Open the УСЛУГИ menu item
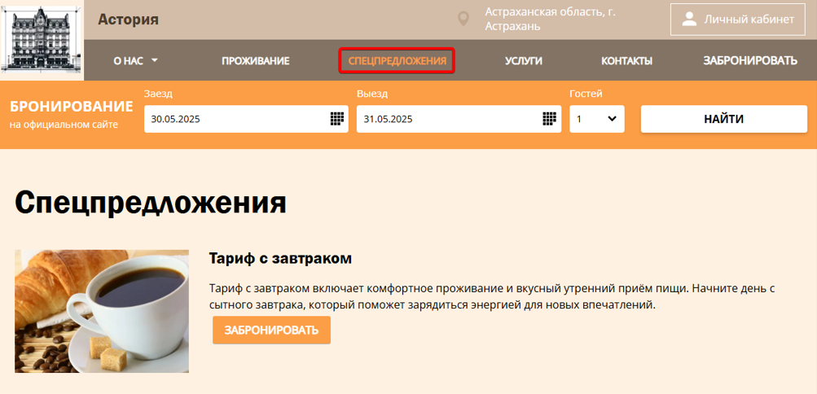 (x=524, y=61)
